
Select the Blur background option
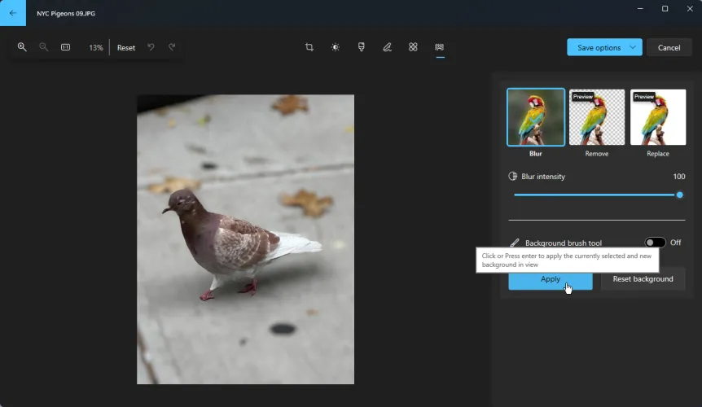point(535,117)
